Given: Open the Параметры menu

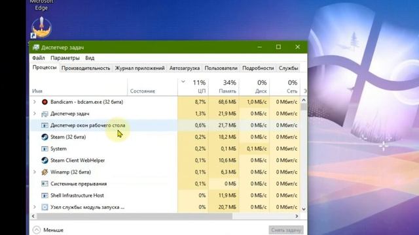Looking at the screenshot, I should (65, 58).
